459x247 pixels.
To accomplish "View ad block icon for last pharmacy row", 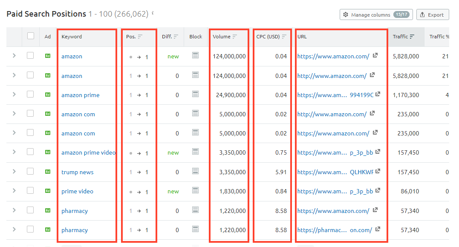I will click(196, 229).
